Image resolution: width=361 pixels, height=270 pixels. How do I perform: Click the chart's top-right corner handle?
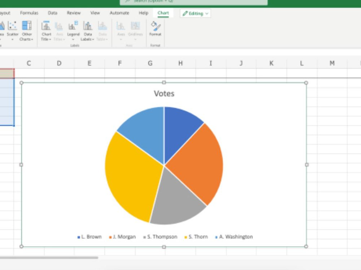click(x=306, y=83)
